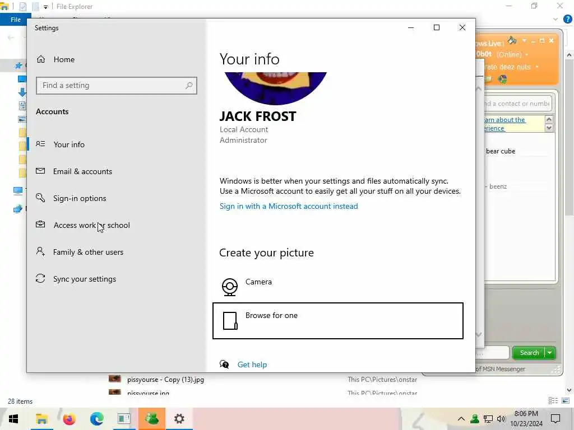Open the File tab in File Explorer
Image resolution: width=574 pixels, height=430 pixels.
tap(15, 20)
